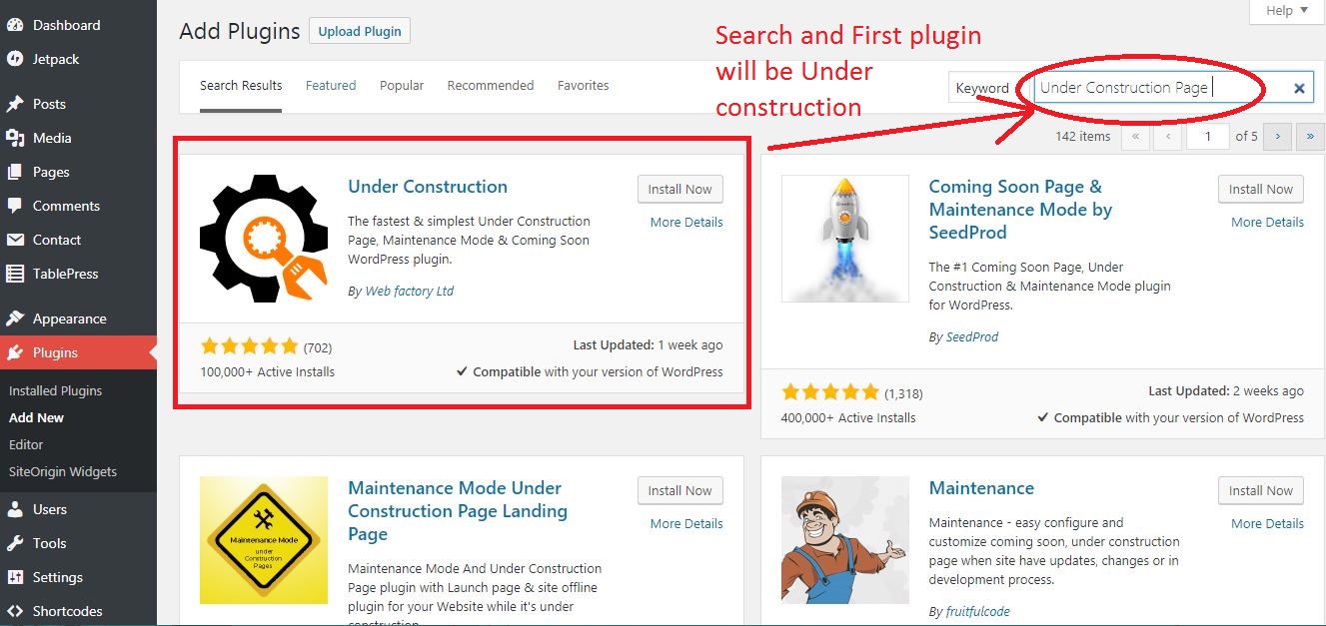Open the Keyword search type dropdown
Screen dimensions: 1326x626
pos(982,88)
